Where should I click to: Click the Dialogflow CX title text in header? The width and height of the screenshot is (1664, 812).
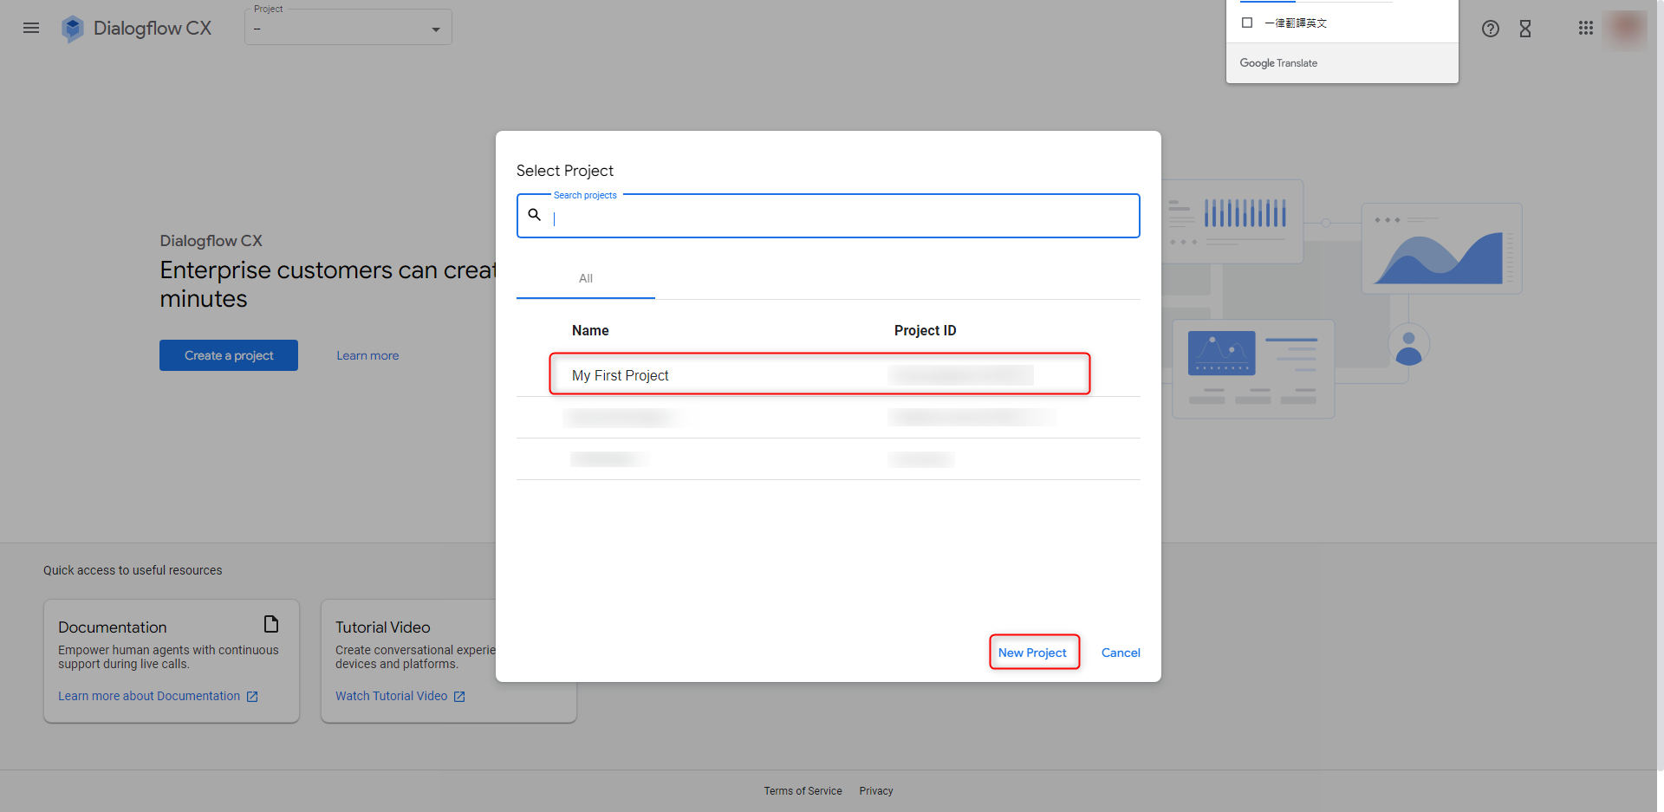(x=153, y=29)
